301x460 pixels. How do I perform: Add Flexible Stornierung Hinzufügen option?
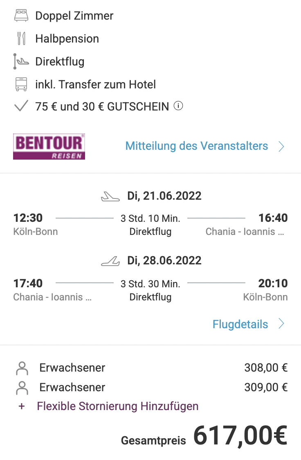pyautogui.click(x=117, y=406)
